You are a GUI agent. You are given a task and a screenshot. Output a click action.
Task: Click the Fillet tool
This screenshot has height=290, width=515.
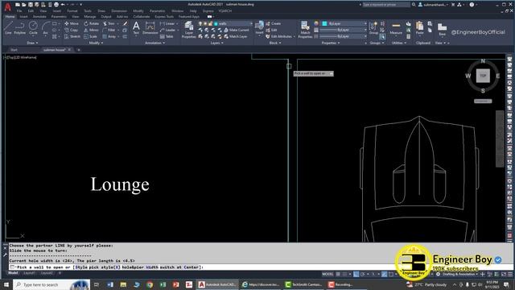(x=109, y=30)
